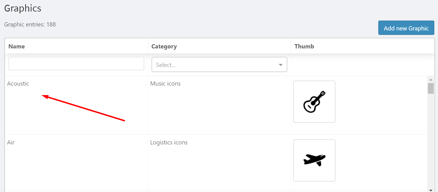Click the Music icons category cell

click(x=165, y=84)
